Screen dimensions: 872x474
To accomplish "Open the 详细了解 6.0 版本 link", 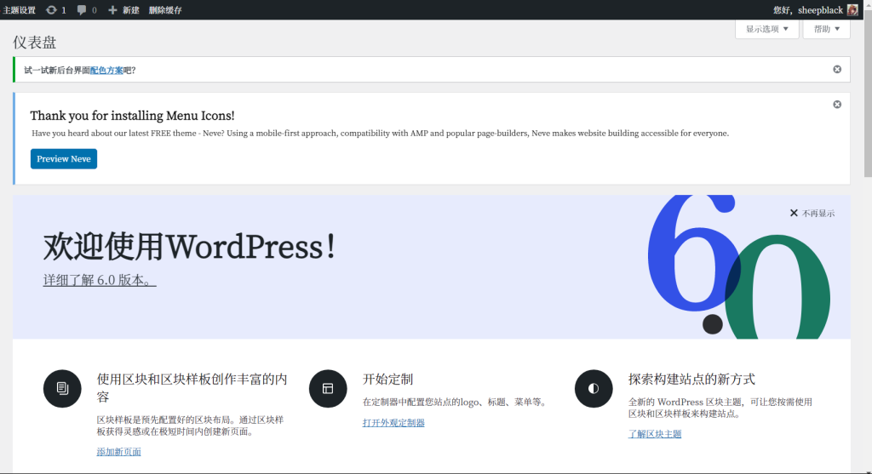I will click(100, 280).
